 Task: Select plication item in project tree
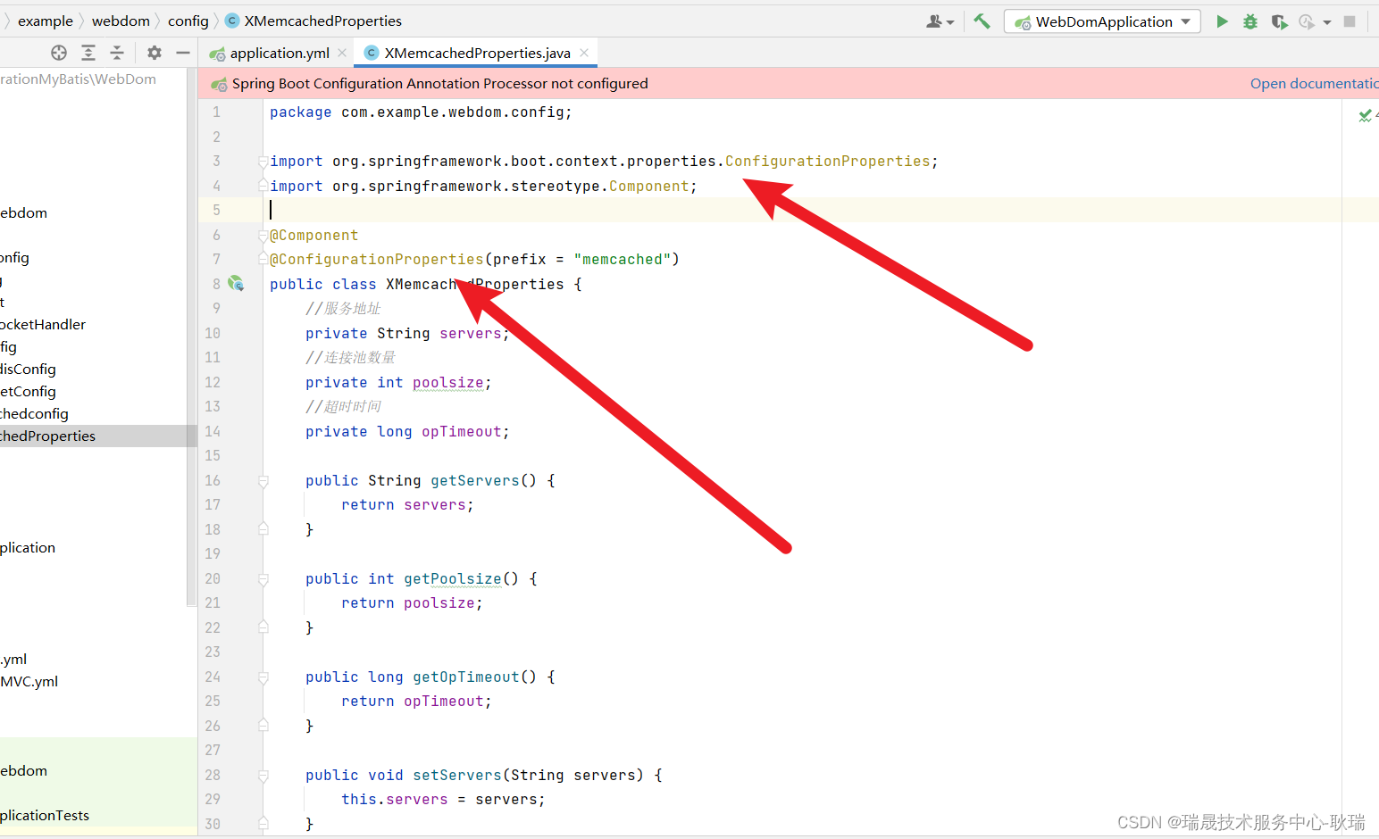point(28,547)
